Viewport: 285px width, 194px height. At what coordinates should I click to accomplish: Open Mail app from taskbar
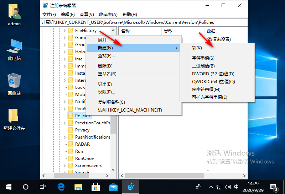click(113, 187)
